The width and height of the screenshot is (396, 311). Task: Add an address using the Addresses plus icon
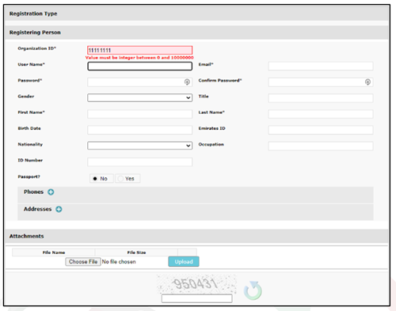59,209
